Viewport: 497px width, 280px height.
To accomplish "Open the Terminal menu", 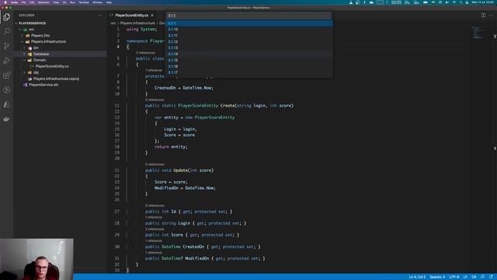I will coord(84,2).
